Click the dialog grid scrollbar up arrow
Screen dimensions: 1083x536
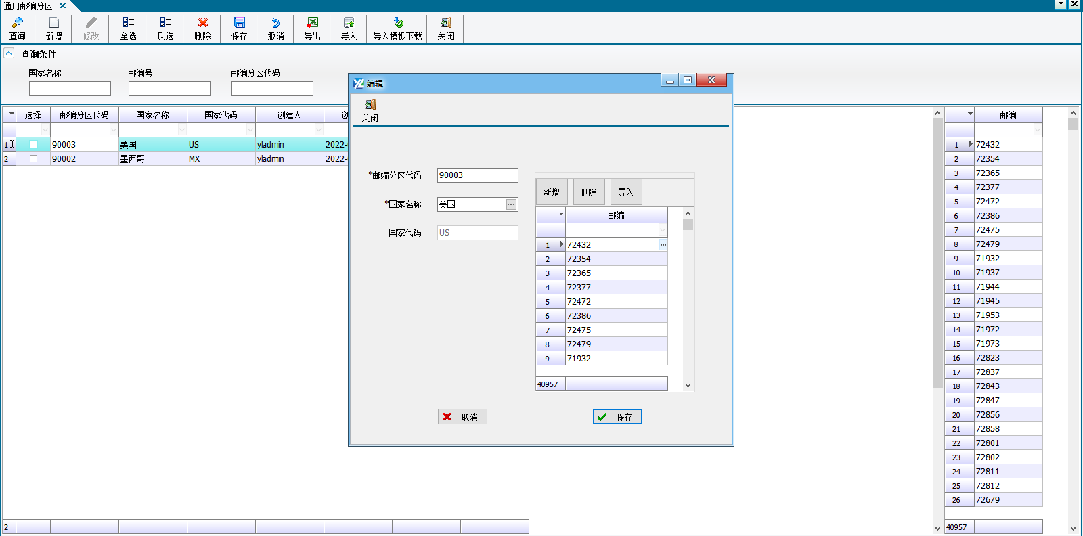[x=688, y=213]
